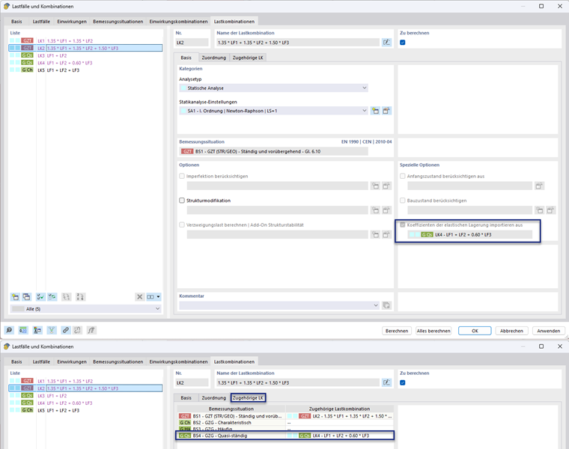Viewport: 569px width, 449px height.
Task: Enable 'Imperfektion berücksichtigen' checkbox
Action: click(182, 176)
